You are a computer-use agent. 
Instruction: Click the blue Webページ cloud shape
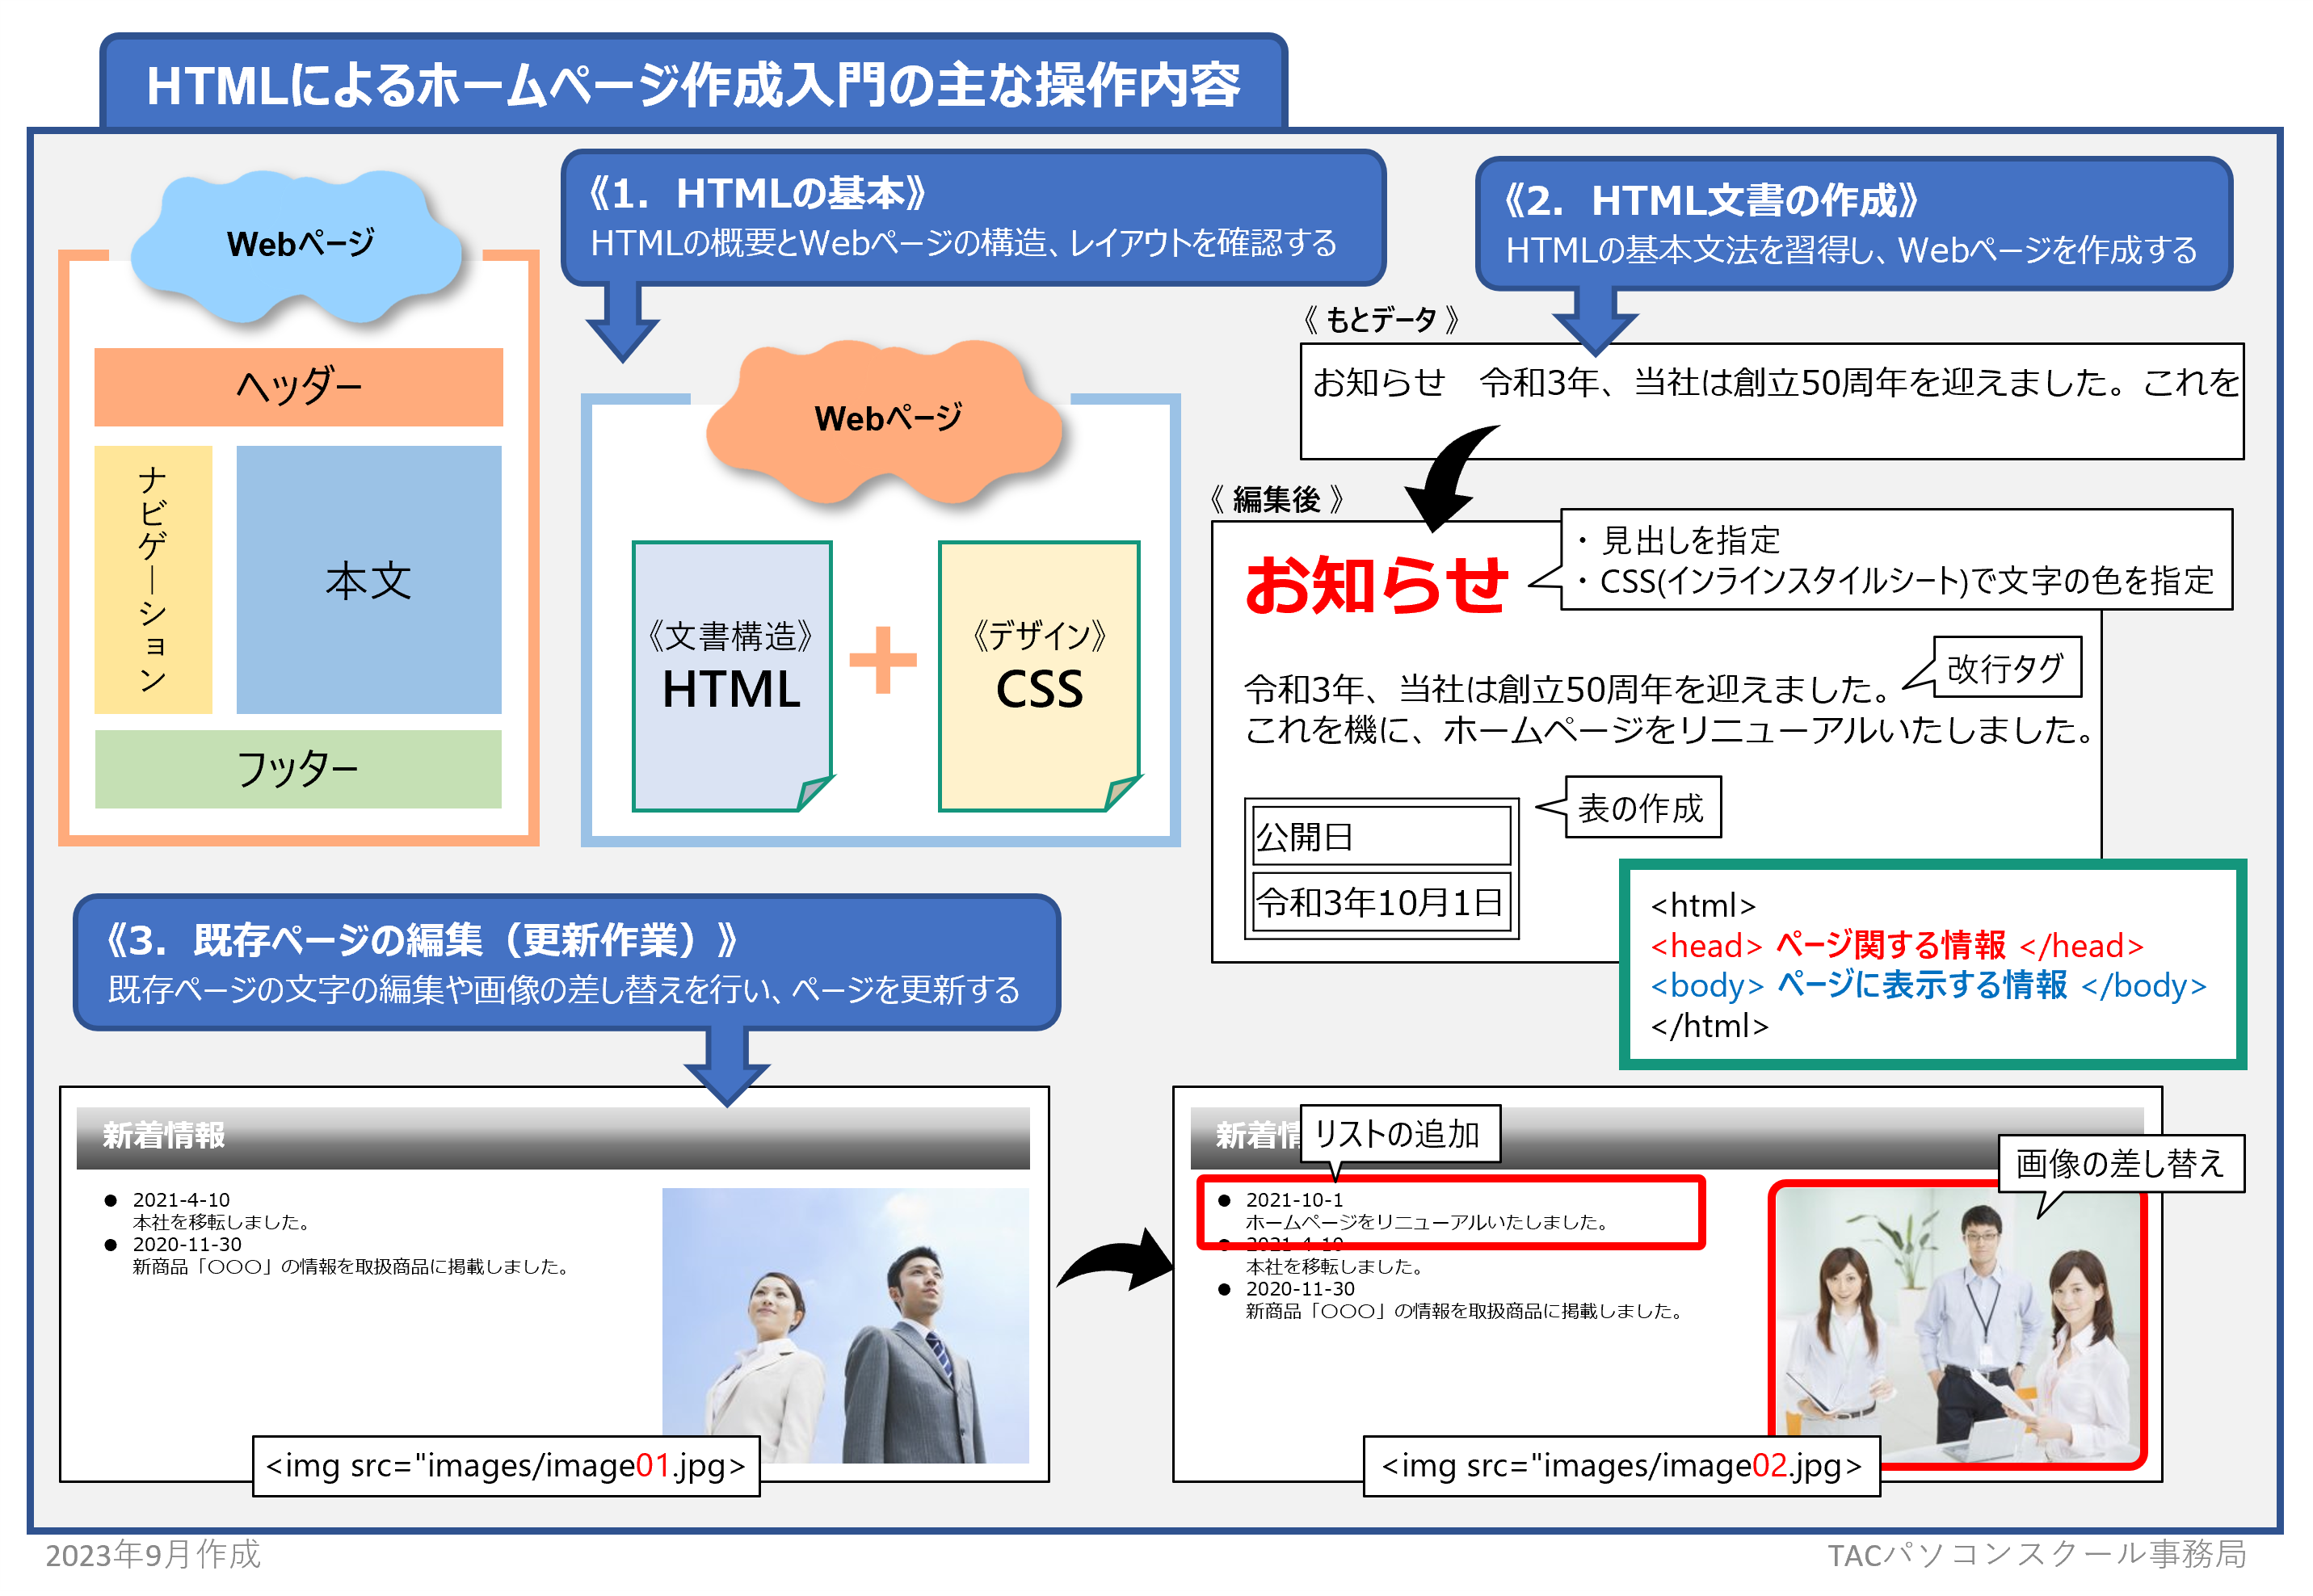point(298,245)
